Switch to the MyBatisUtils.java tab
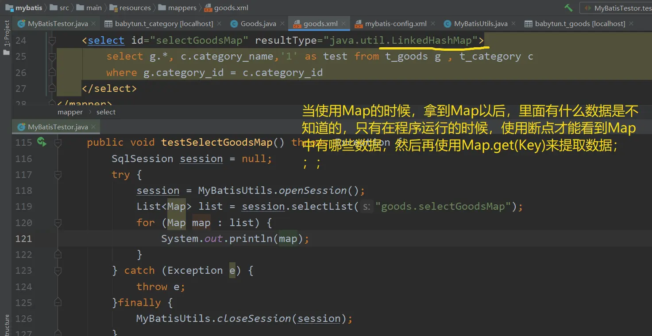 pos(481,23)
